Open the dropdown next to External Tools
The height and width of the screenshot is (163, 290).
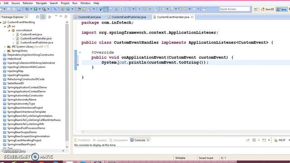coord(48,9)
